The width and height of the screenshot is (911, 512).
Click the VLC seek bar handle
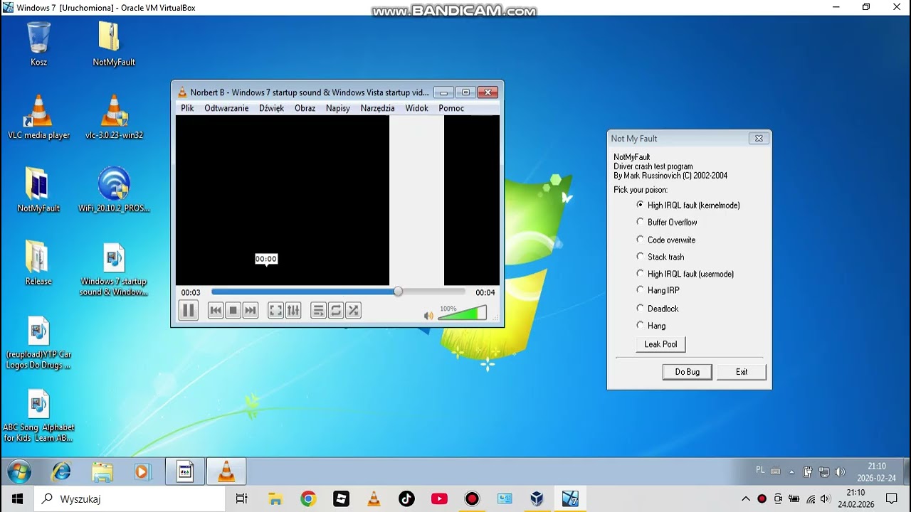[398, 292]
